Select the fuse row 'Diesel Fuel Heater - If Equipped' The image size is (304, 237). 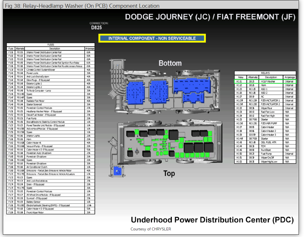pyautogui.click(x=51, y=115)
